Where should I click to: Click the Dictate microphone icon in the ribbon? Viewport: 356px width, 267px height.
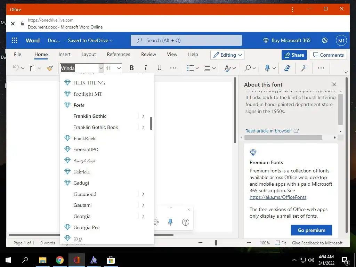(267, 68)
